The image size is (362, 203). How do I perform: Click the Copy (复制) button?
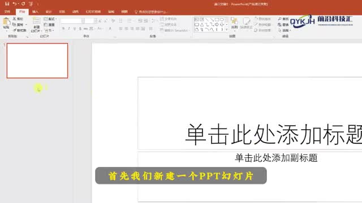coord(18,25)
